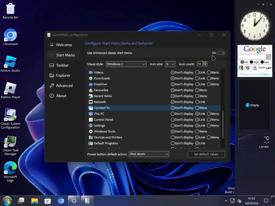This screenshot has width=275, height=206.
Task: Open the network icon in the system tray
Action: click(233, 201)
